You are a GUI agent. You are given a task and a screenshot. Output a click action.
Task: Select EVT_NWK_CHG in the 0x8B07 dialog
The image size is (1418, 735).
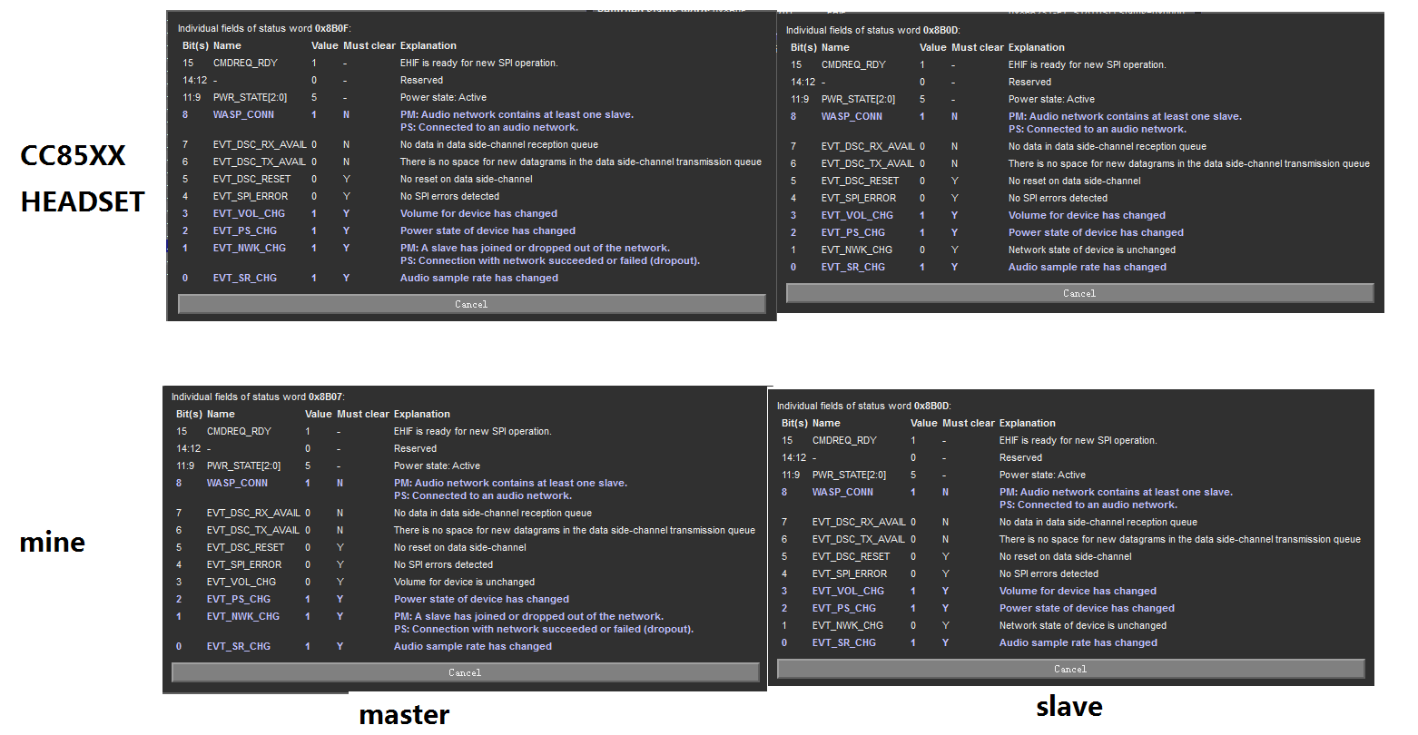(x=243, y=617)
